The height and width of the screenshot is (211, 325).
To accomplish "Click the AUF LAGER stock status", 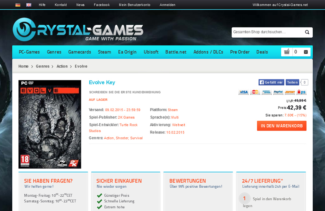I will [98, 100].
